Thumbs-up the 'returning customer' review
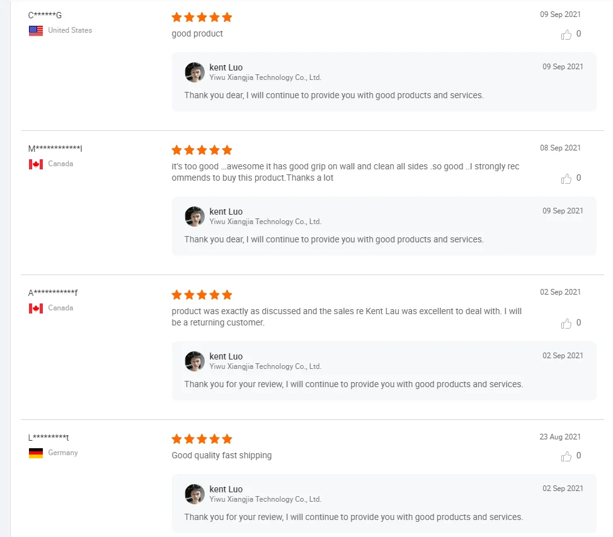Viewport: 613px width, 537px height. [566, 324]
